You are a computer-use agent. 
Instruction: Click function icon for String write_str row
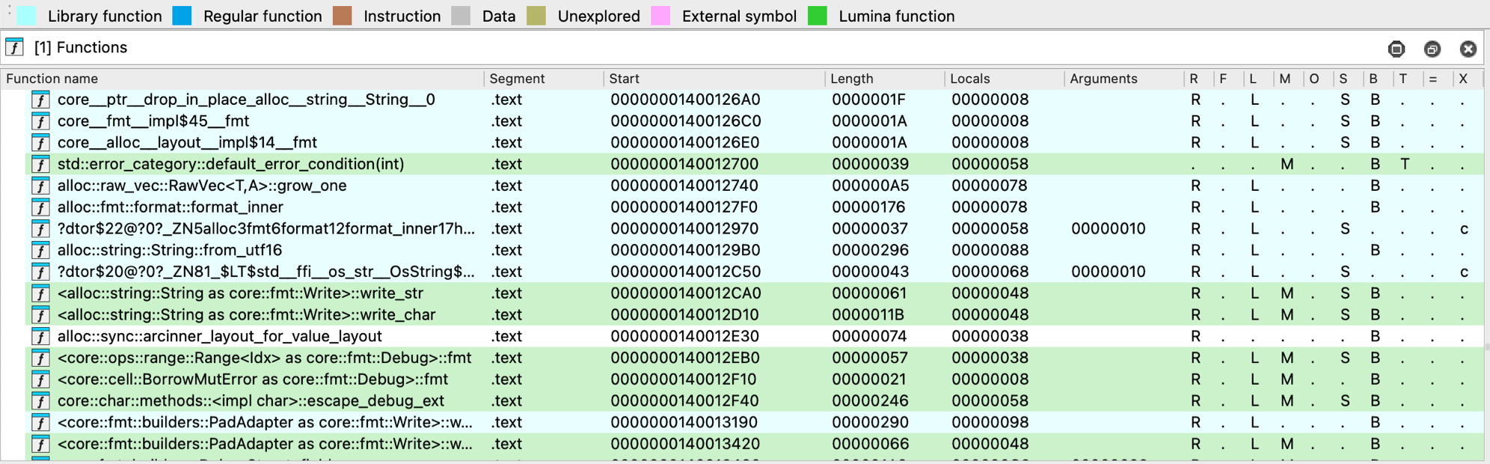pyautogui.click(x=40, y=293)
